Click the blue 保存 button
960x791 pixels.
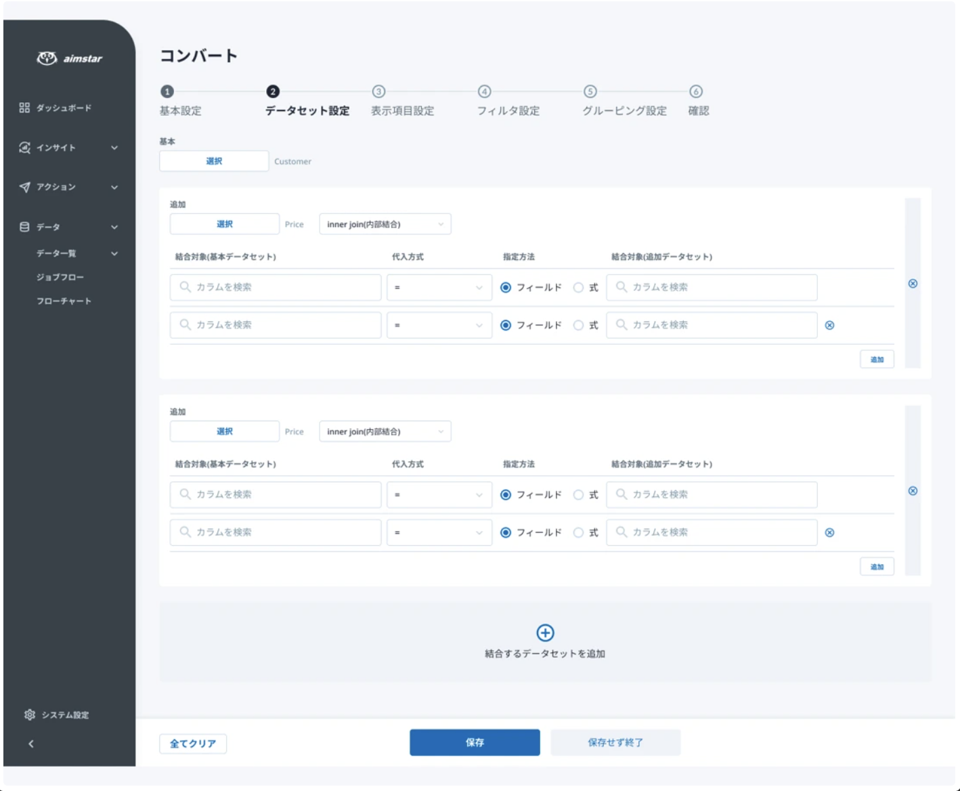(475, 742)
